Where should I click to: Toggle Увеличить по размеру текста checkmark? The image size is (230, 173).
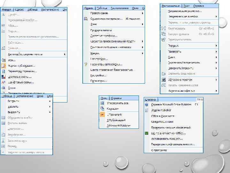pos(3,152)
